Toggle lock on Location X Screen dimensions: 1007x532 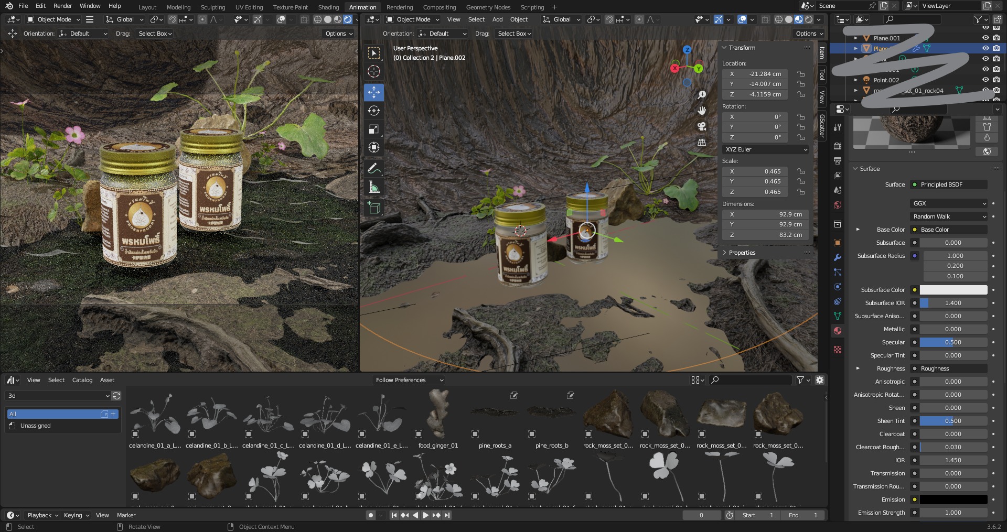click(801, 74)
